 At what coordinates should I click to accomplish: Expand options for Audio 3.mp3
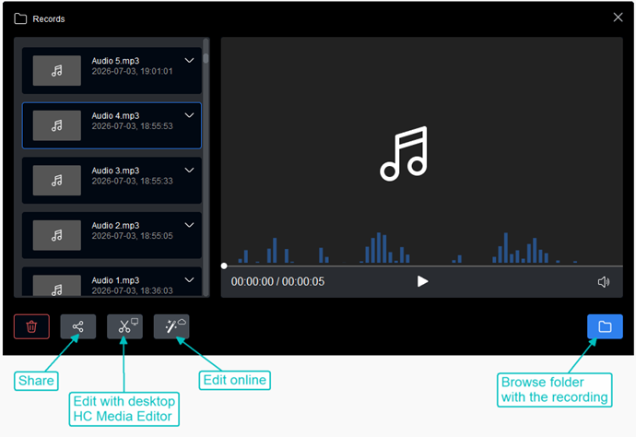190,170
